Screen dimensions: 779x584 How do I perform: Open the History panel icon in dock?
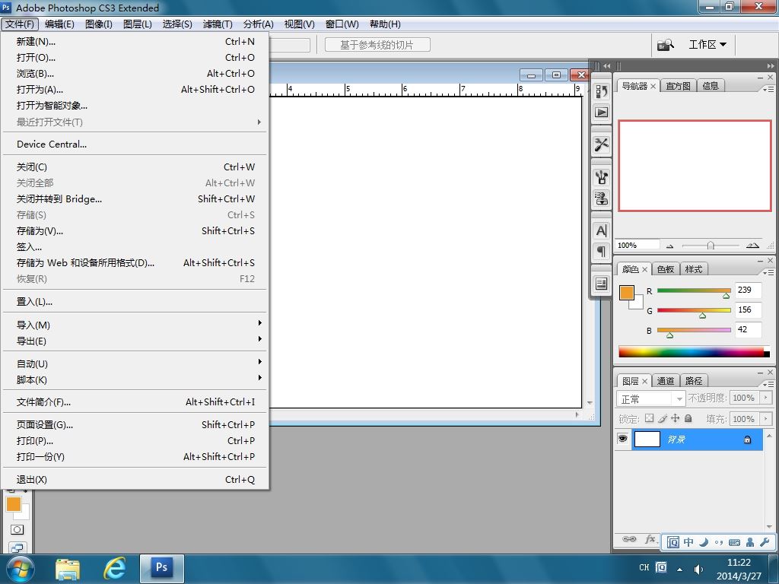(x=601, y=91)
